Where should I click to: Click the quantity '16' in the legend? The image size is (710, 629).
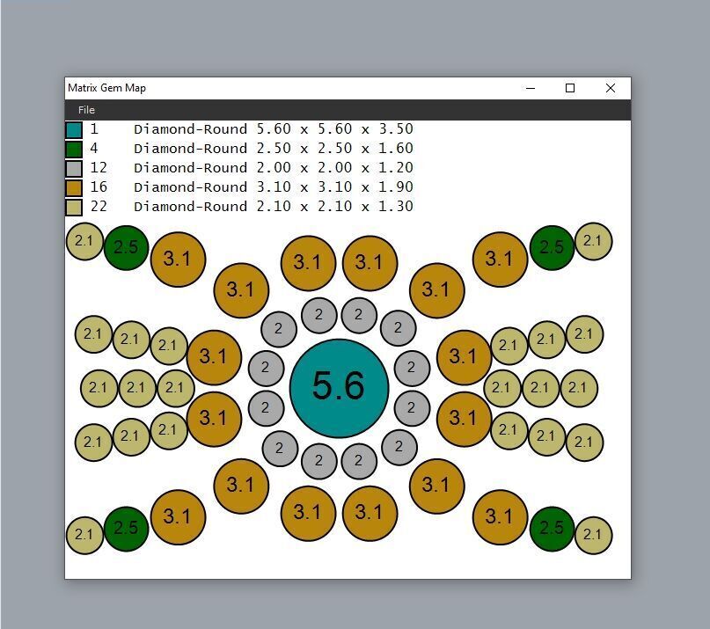[x=99, y=187]
